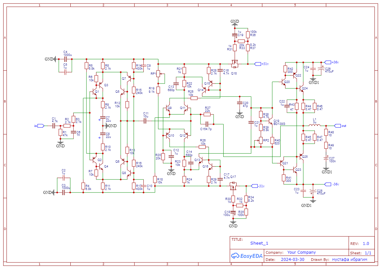Select the +31v net port symbol
The width and height of the screenshot is (381, 269).
click(257, 64)
